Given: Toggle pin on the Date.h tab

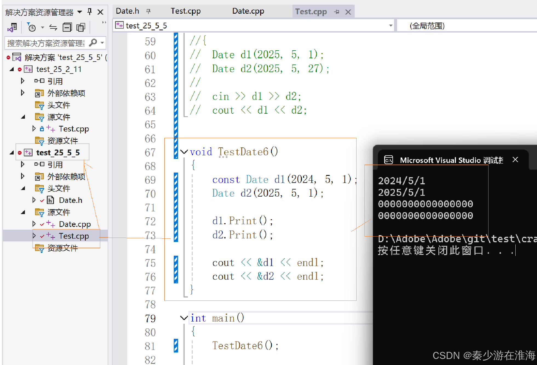Looking at the screenshot, I should pos(148,11).
